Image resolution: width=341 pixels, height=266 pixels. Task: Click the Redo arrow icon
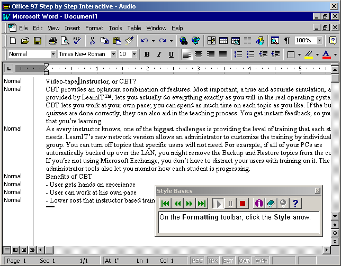[163, 41]
